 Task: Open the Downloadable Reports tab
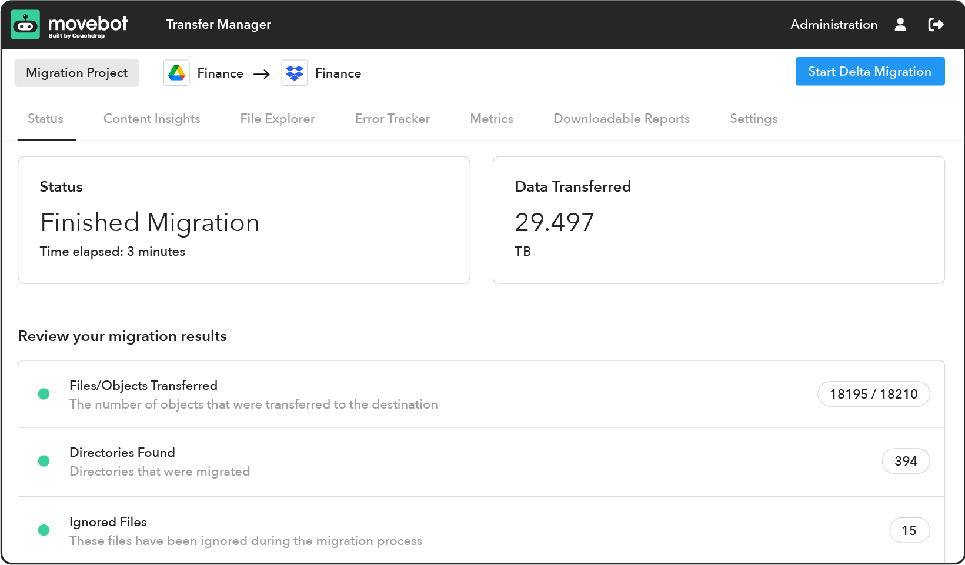pyautogui.click(x=622, y=119)
